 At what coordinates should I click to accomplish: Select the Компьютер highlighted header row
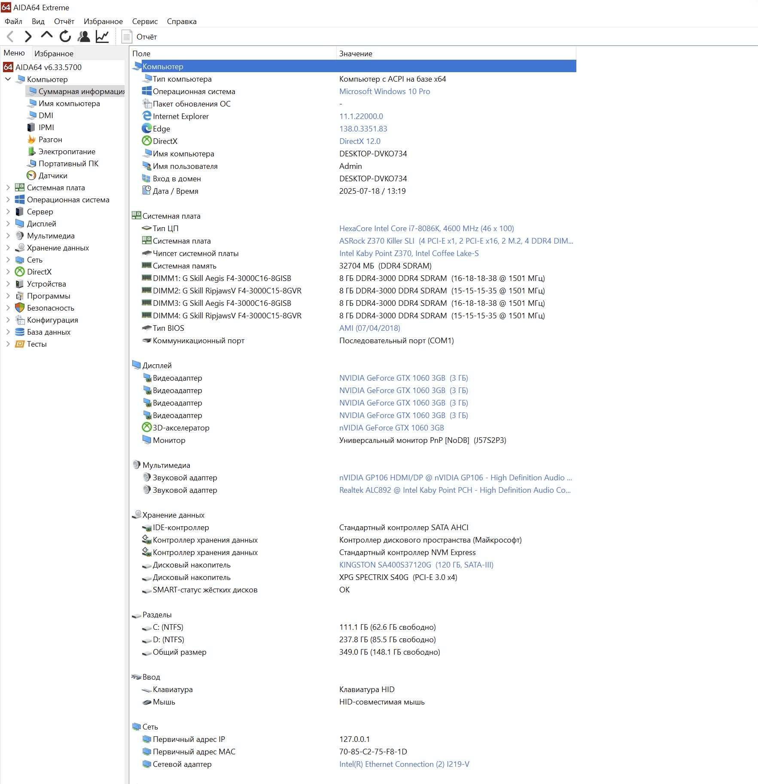pos(353,66)
